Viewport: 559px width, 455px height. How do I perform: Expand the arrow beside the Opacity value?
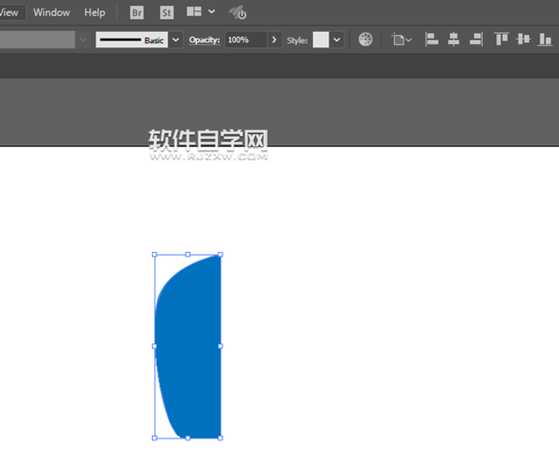pyautogui.click(x=274, y=40)
